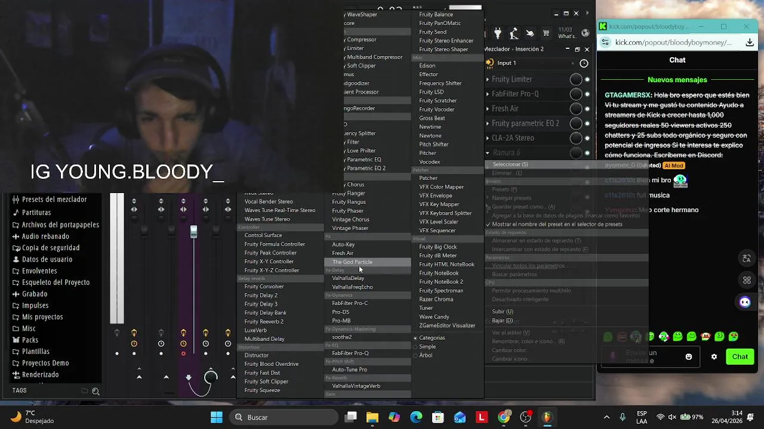
Task: Choose The God Particle plugin
Action: tap(368, 262)
